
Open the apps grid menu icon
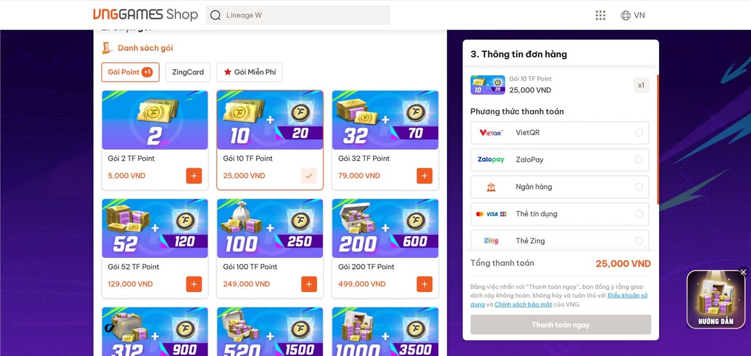pos(601,16)
